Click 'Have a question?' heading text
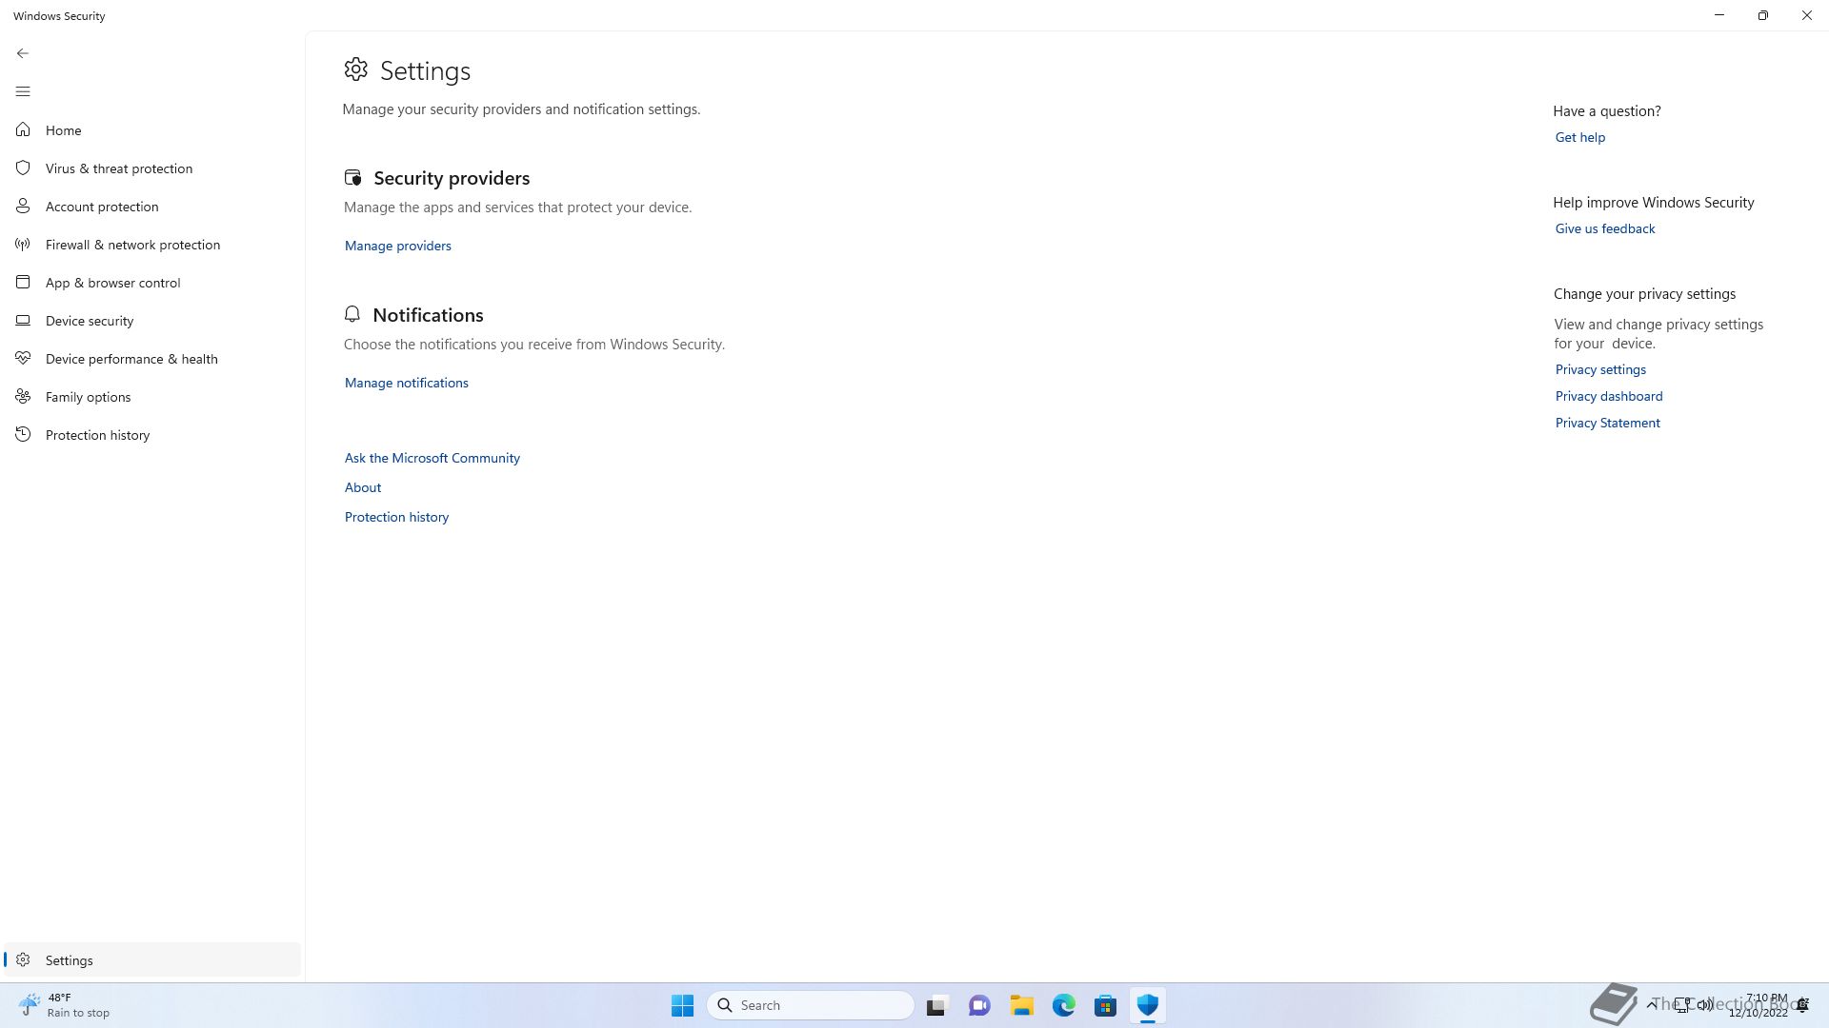 (1606, 111)
